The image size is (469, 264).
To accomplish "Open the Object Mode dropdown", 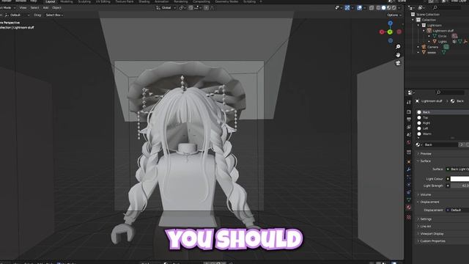I will [x=7, y=8].
